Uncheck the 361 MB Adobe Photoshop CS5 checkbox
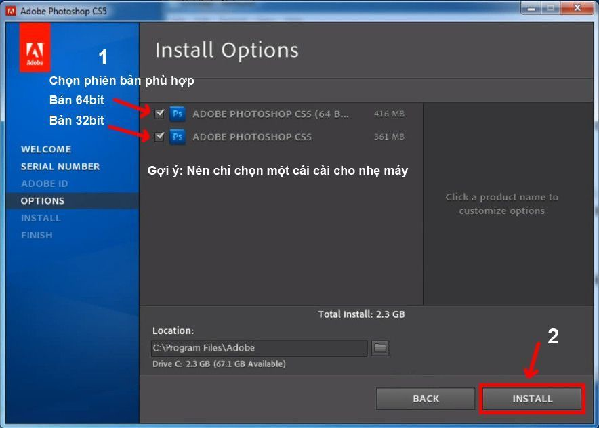The image size is (599, 428). [x=160, y=137]
